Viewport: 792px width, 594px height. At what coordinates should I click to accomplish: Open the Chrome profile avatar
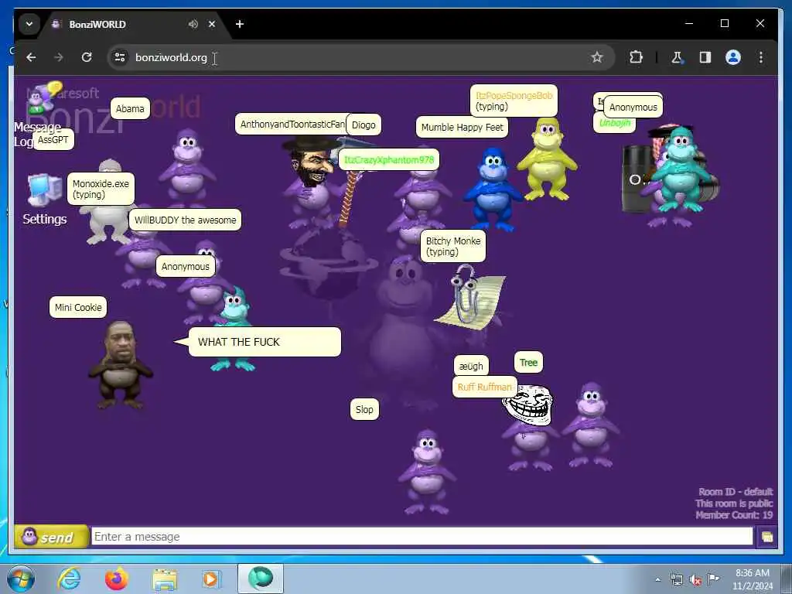click(733, 57)
